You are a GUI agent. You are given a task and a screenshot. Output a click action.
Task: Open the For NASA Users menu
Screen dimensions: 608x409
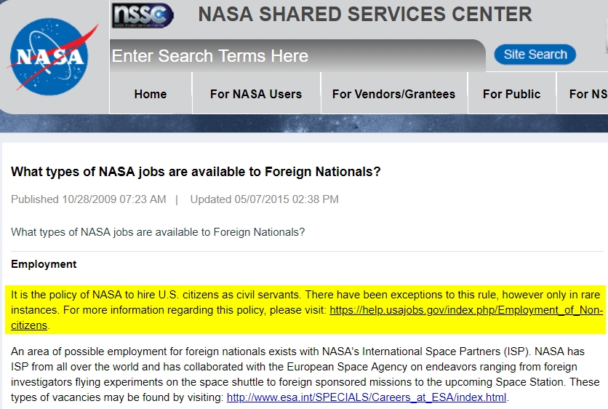click(x=256, y=94)
